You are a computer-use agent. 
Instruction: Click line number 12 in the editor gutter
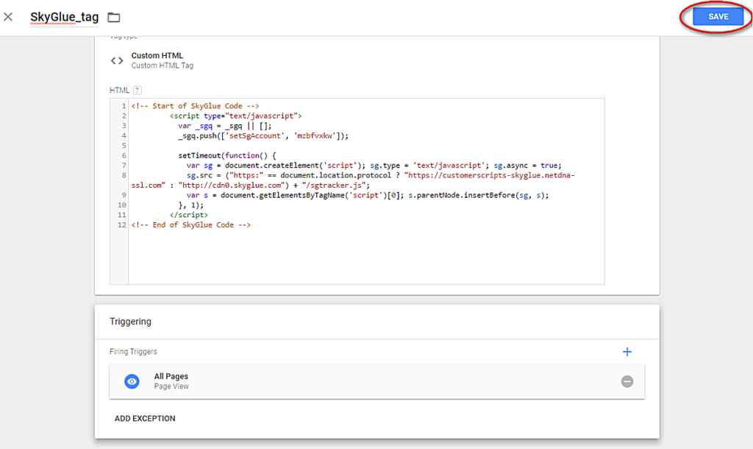pyautogui.click(x=121, y=225)
